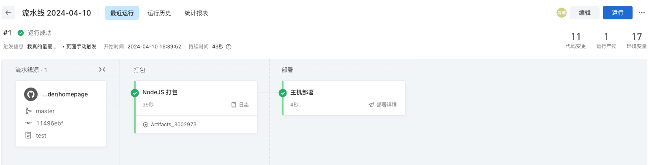Open the 日志 link in NodeJS 打包
652x165 pixels.
pos(240,105)
